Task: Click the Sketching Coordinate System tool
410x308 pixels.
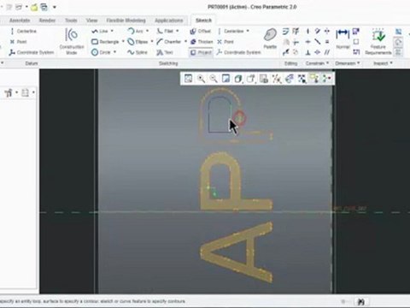Action: (238, 52)
